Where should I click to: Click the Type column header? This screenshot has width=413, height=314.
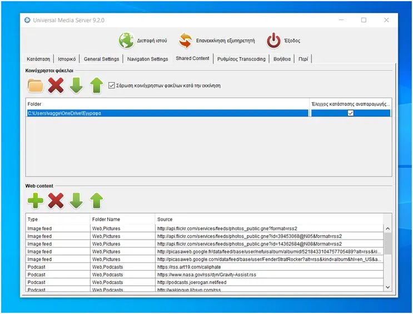point(58,219)
